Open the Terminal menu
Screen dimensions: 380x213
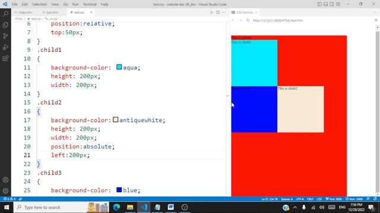tap(90, 4)
